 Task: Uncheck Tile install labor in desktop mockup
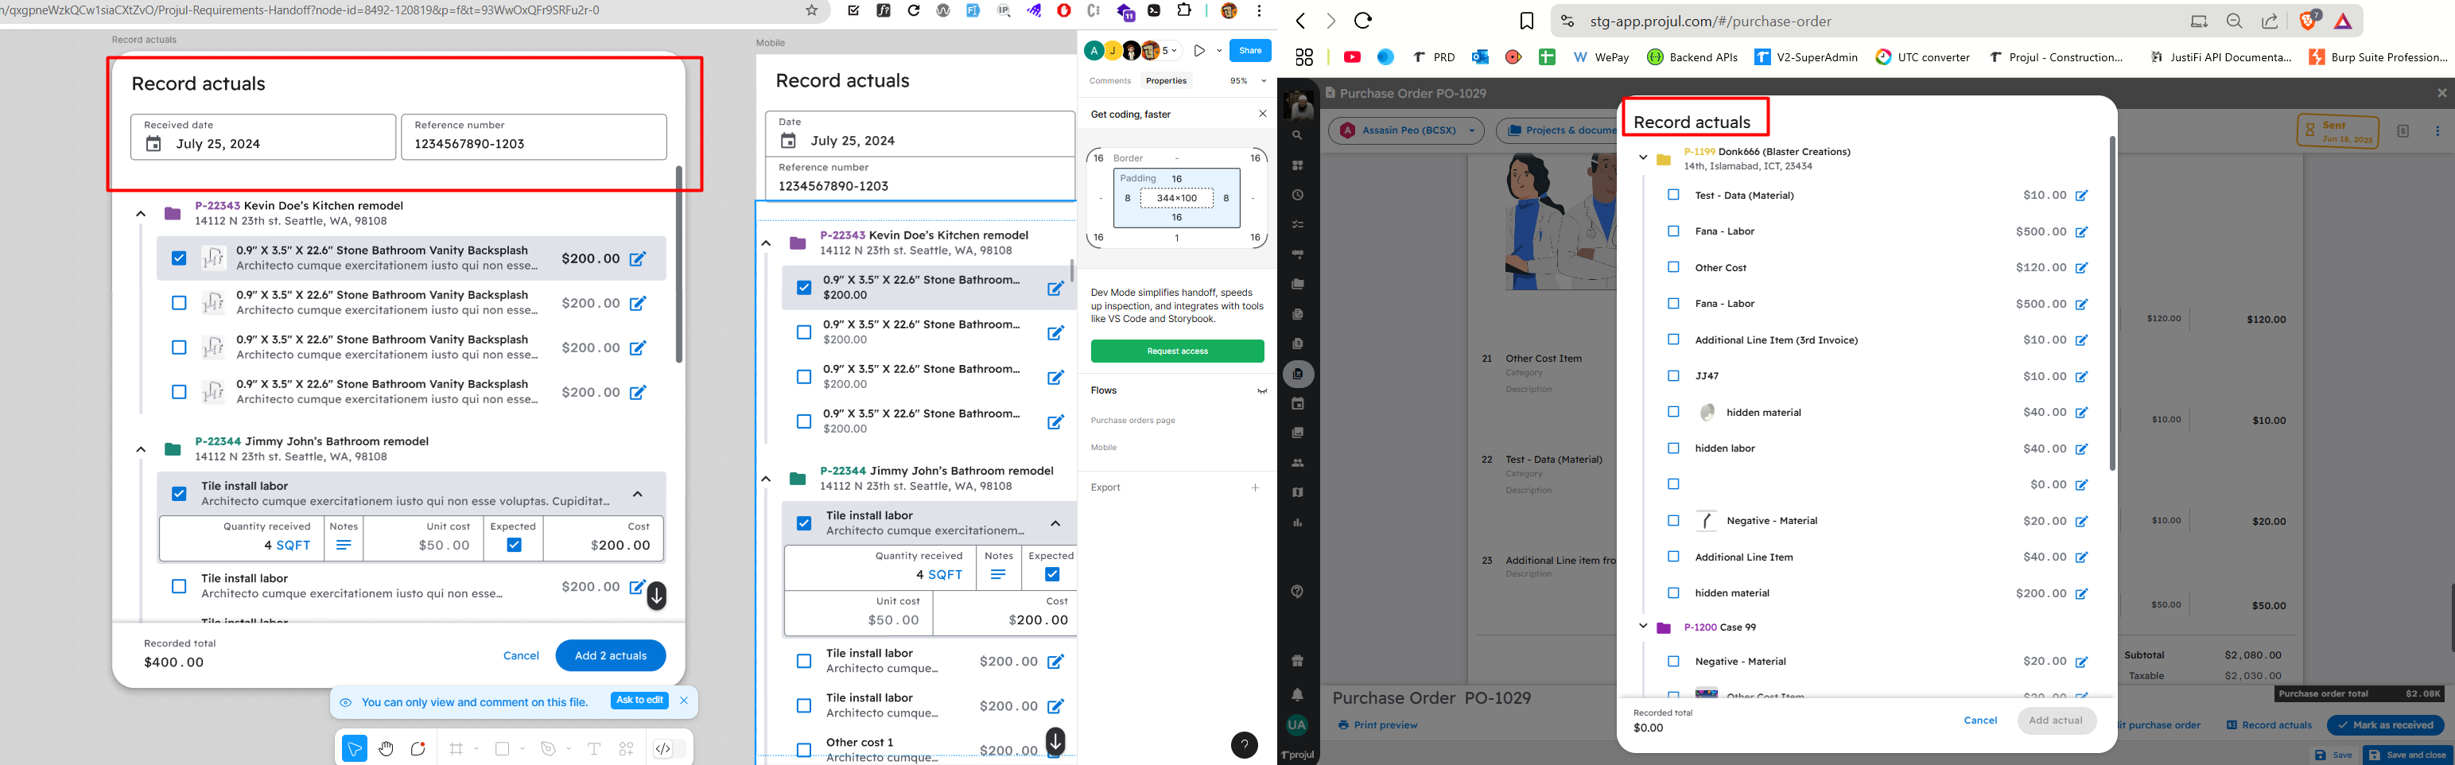point(179,494)
